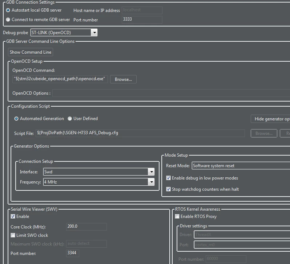Click Browse next to OpenOCD Command
This screenshot has height=264, width=290.
pyautogui.click(x=123, y=79)
